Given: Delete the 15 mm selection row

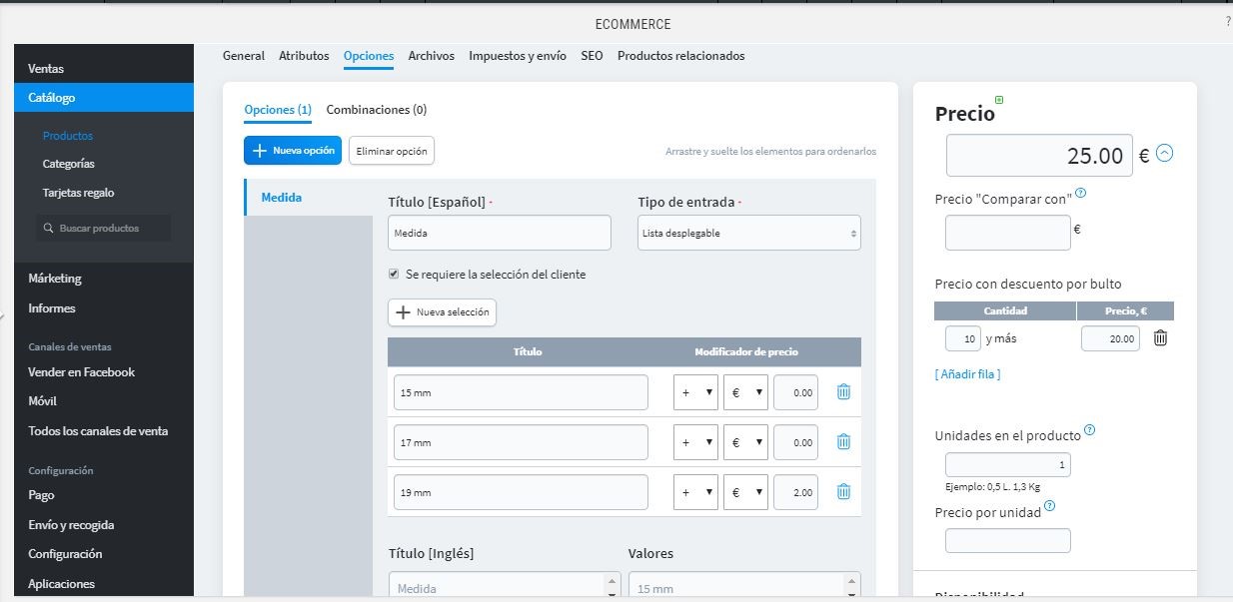Looking at the screenshot, I should click(x=843, y=392).
